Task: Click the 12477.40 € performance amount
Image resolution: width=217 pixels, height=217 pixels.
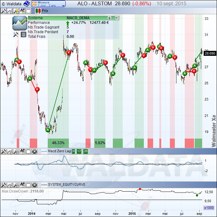Action: [99, 23]
